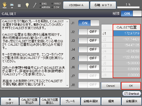Click the Cancel button

[111, 86]
